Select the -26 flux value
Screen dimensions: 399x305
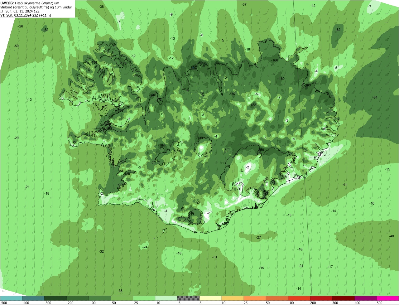21,26
